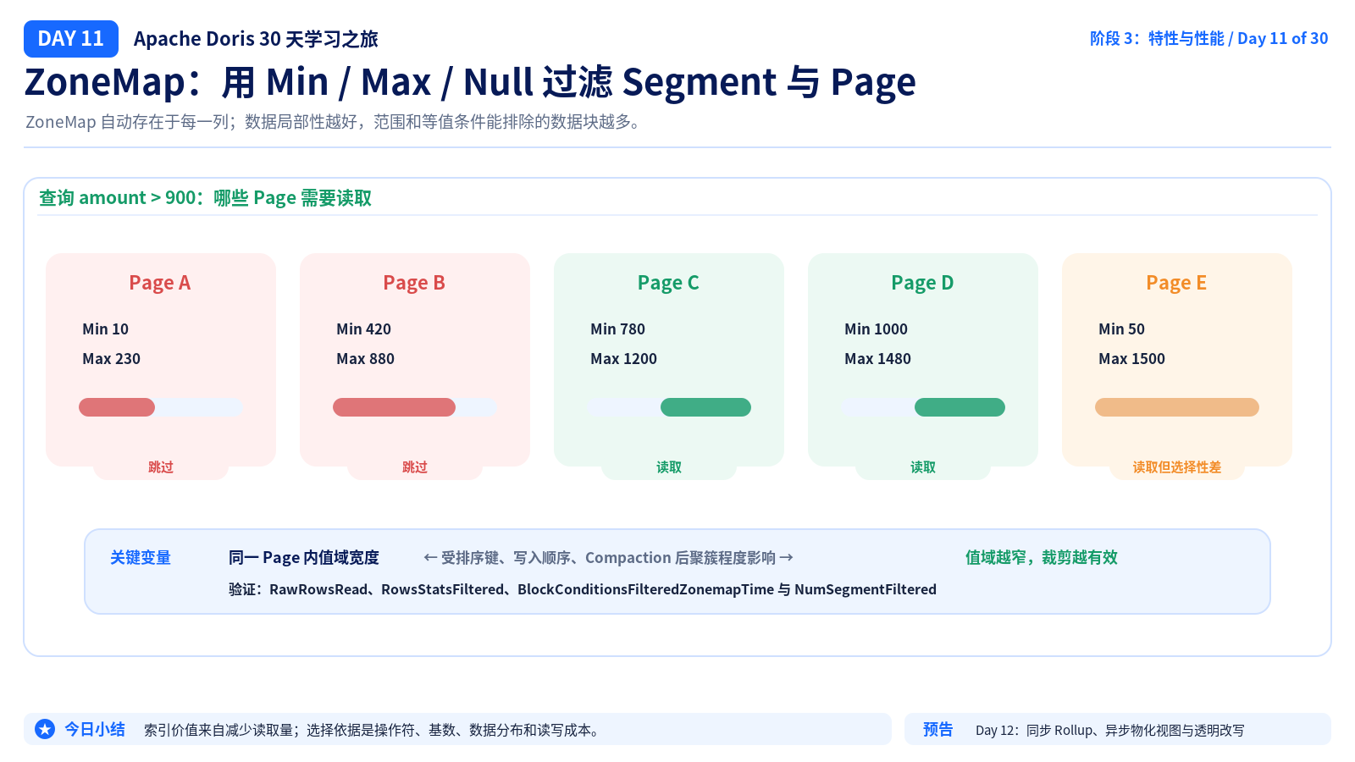Click the text Max 880
This screenshot has height=762, width=1355.
[x=366, y=359]
